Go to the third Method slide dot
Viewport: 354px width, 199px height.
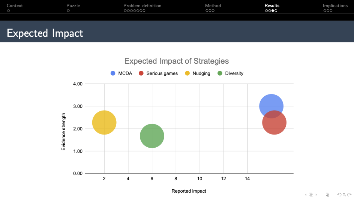213,10
